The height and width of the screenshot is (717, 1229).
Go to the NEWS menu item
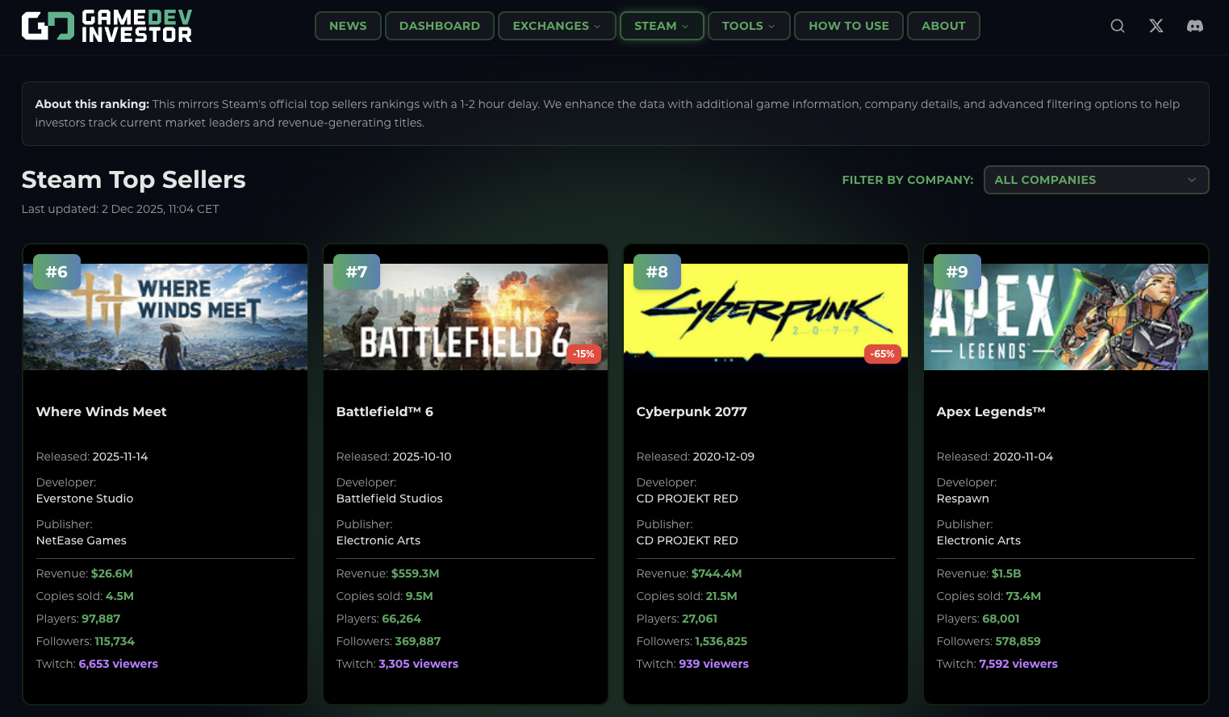tap(347, 25)
